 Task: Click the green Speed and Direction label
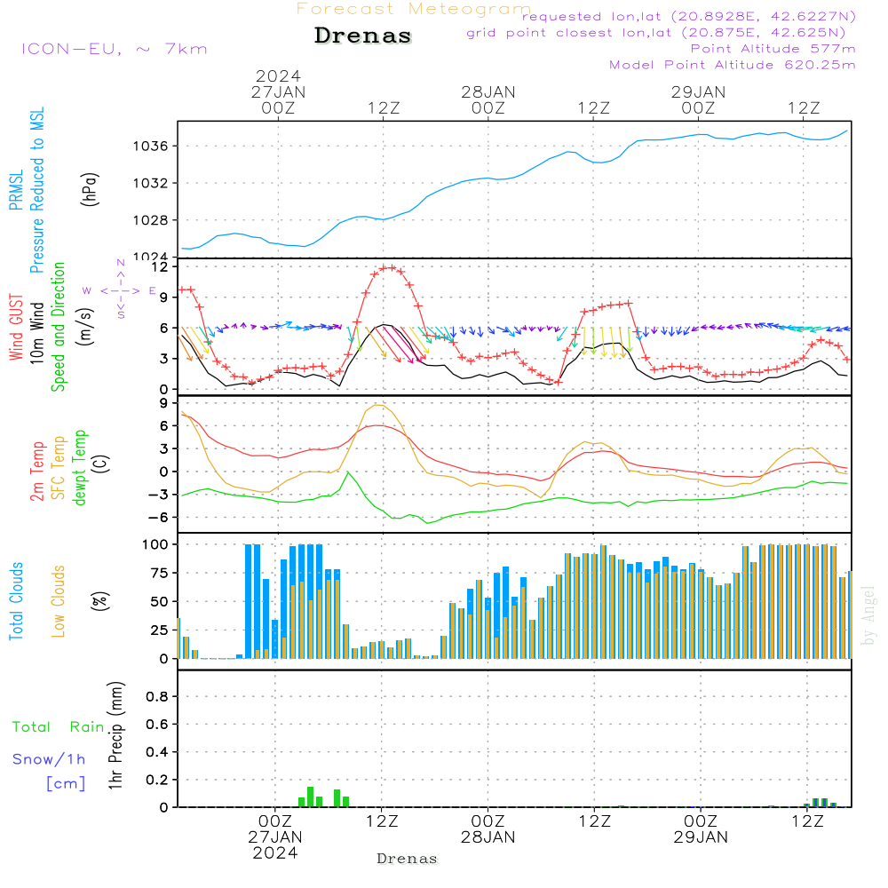(59, 326)
